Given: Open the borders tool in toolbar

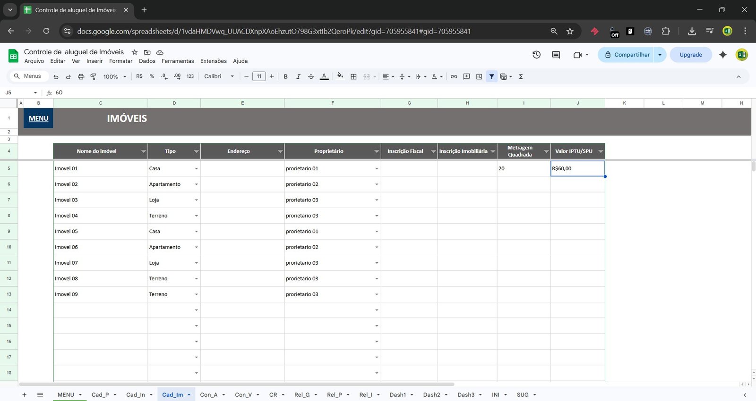Looking at the screenshot, I should point(353,76).
